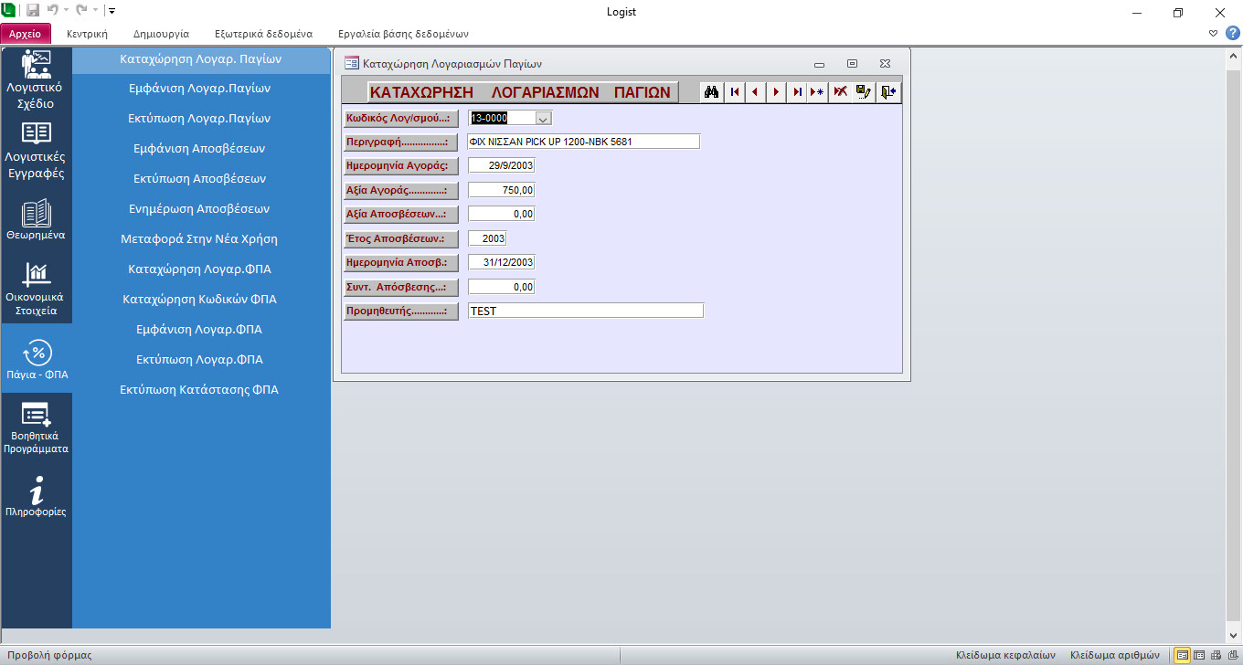The image size is (1243, 665).
Task: Open Εμφάνιση Αποσβέσεων from the menu list
Action: click(x=199, y=148)
